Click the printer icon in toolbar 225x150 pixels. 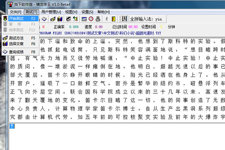point(98,19)
